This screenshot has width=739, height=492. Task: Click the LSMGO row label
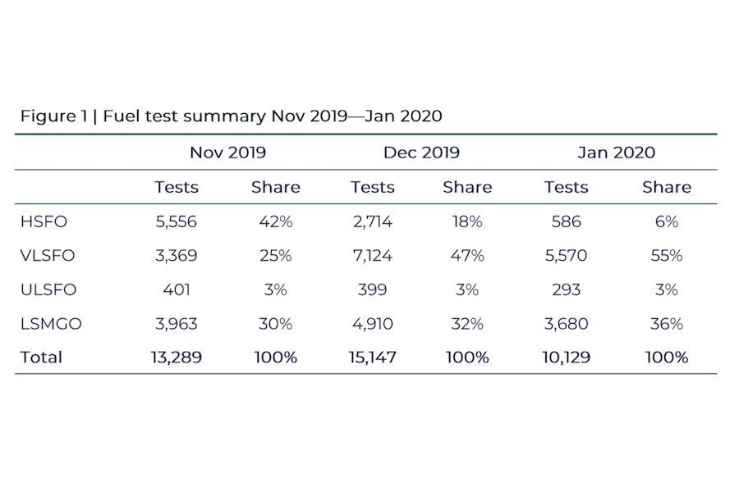50,324
